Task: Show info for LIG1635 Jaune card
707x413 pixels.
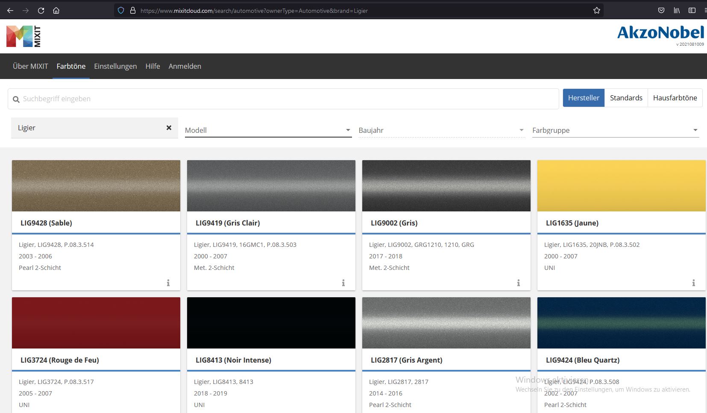Action: (693, 283)
